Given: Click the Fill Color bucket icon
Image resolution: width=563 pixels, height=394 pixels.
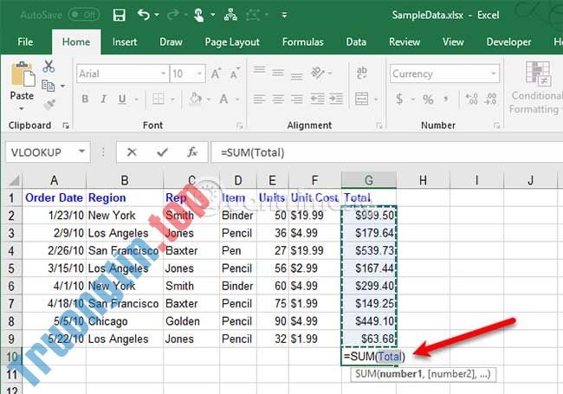Looking at the screenshot, I should 196,99.
